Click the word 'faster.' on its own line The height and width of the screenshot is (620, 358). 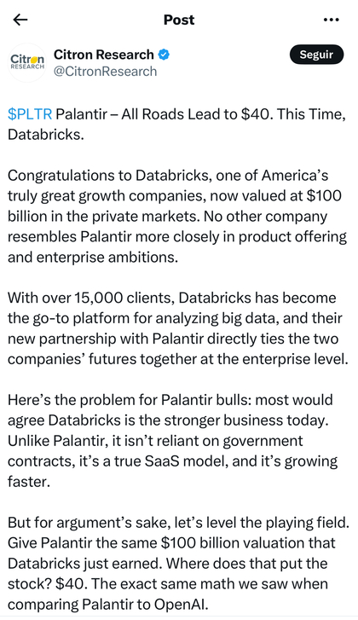tap(29, 482)
